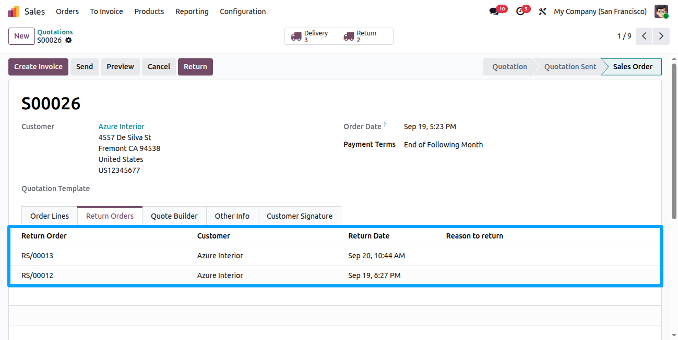Expand the Reporting menu
This screenshot has width=678, height=340.
[192, 11]
